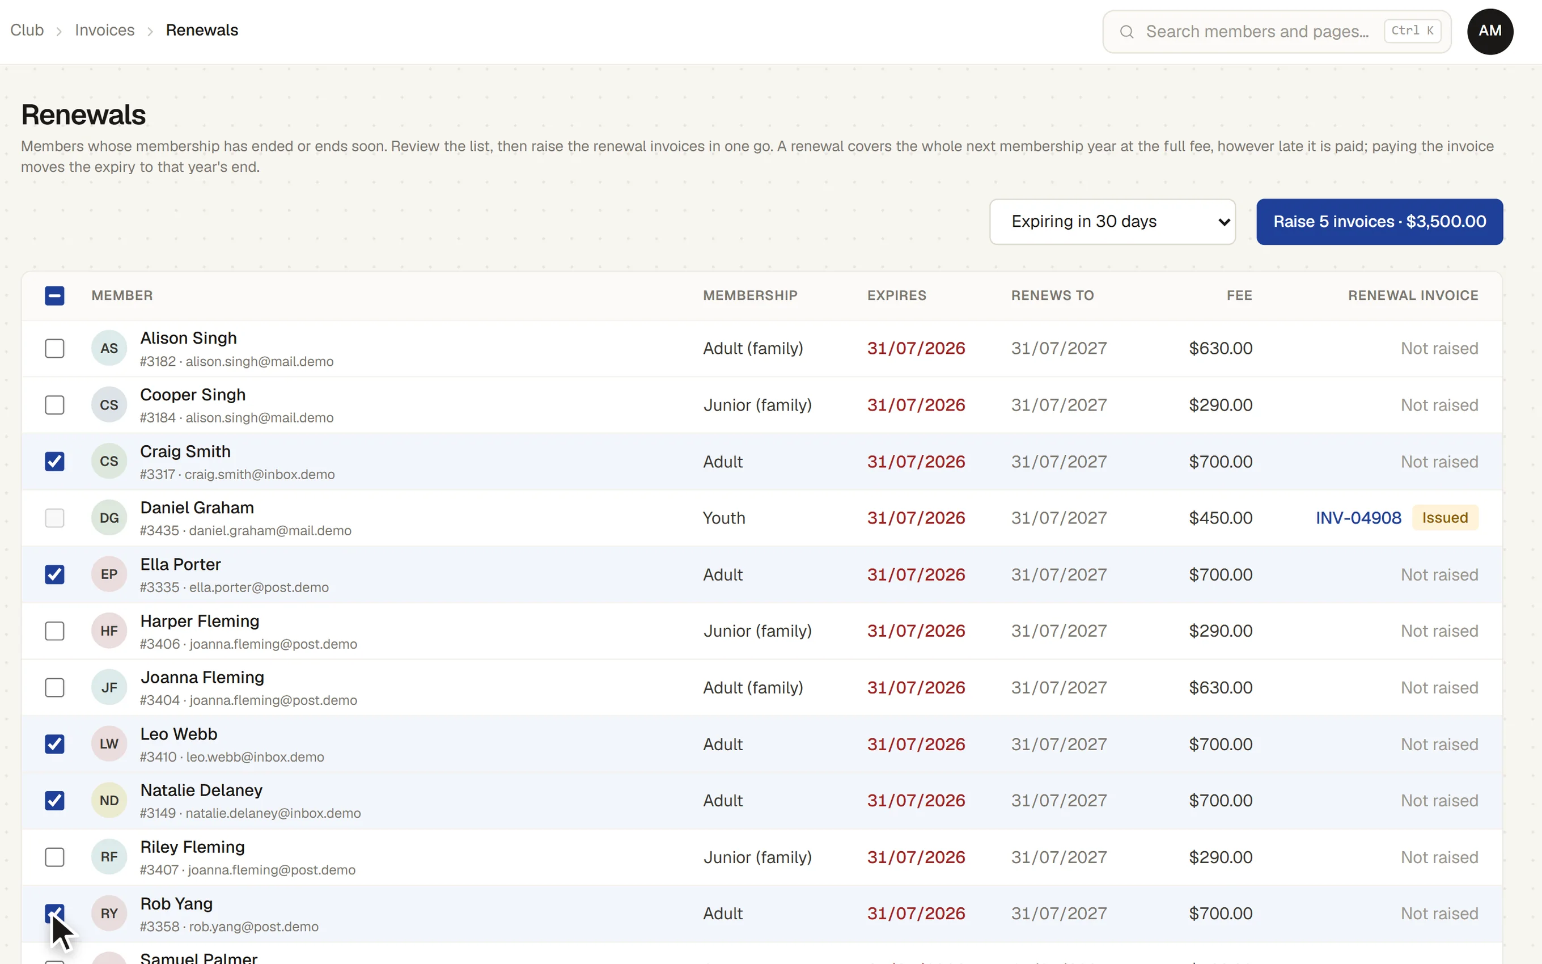
Task: Check Alison Singh's row checkbox
Action: [x=55, y=348]
